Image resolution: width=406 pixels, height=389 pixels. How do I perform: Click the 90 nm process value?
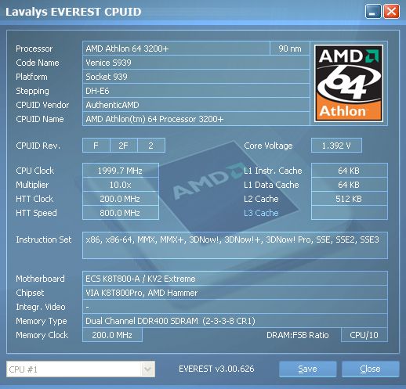coord(290,49)
